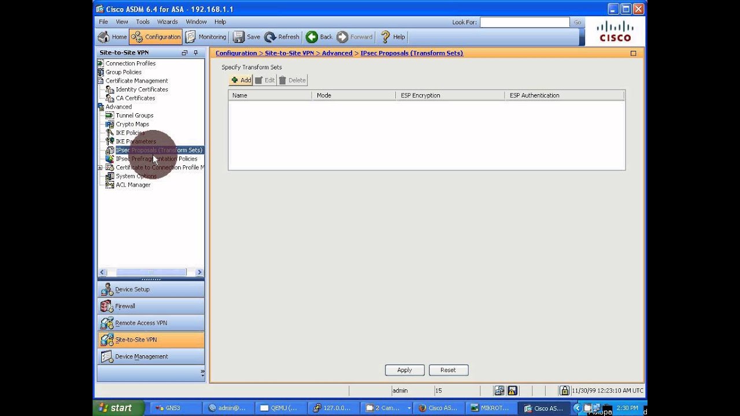
Task: Maximize the configuration pane icon
Action: point(633,53)
